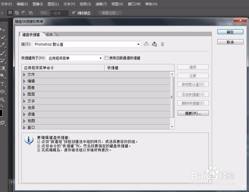Select the Ellipse shape tool
249x192 pixels.
pos(3,92)
